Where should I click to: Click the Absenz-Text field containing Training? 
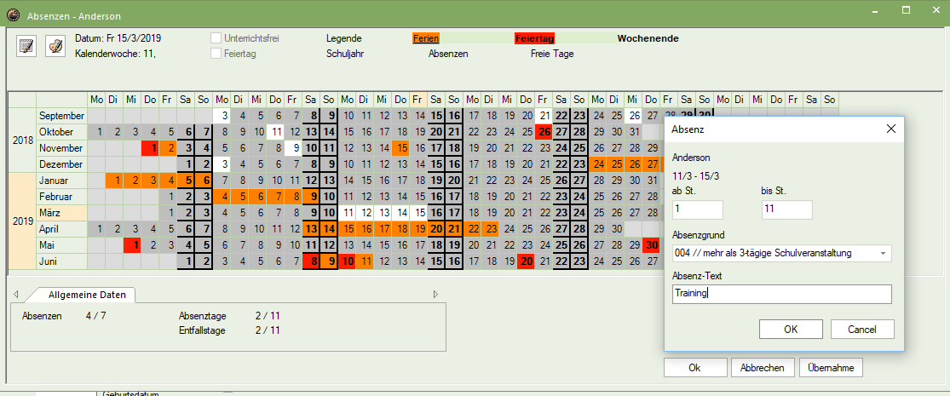tap(781, 294)
